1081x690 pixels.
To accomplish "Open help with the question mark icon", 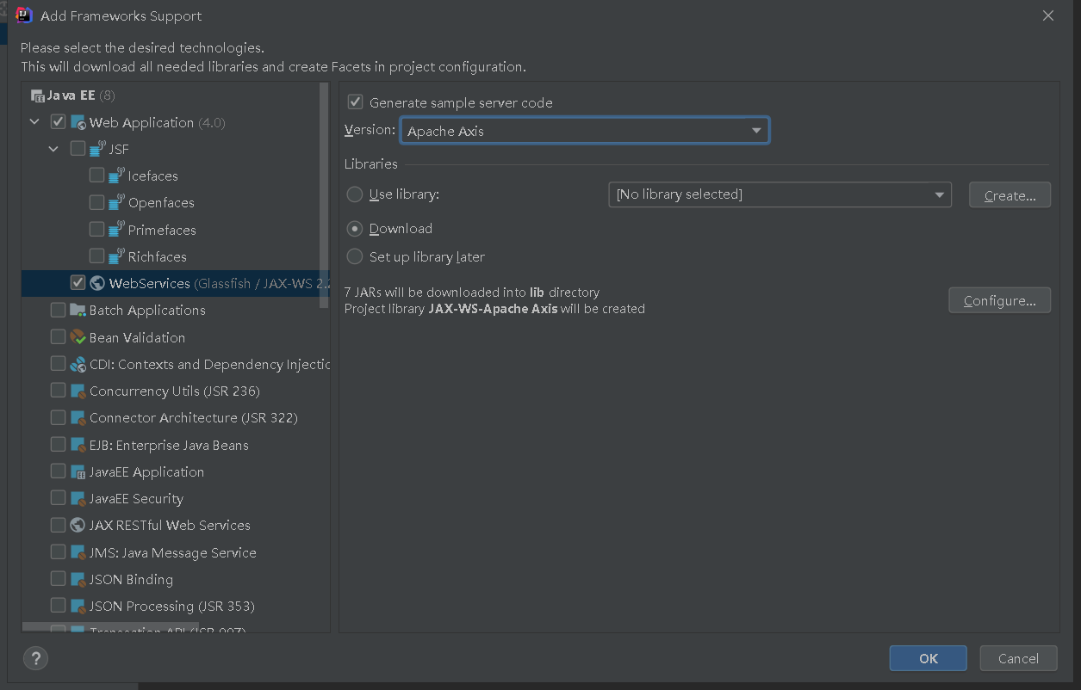I will tap(35, 659).
